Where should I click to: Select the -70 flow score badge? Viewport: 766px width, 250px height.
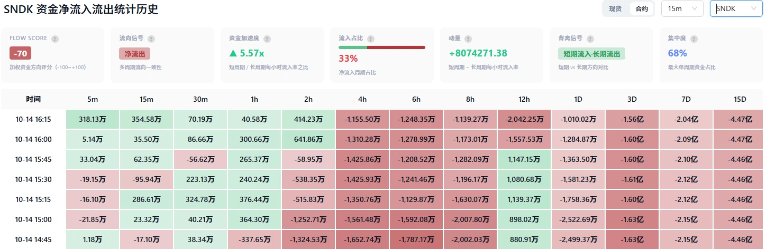point(21,53)
